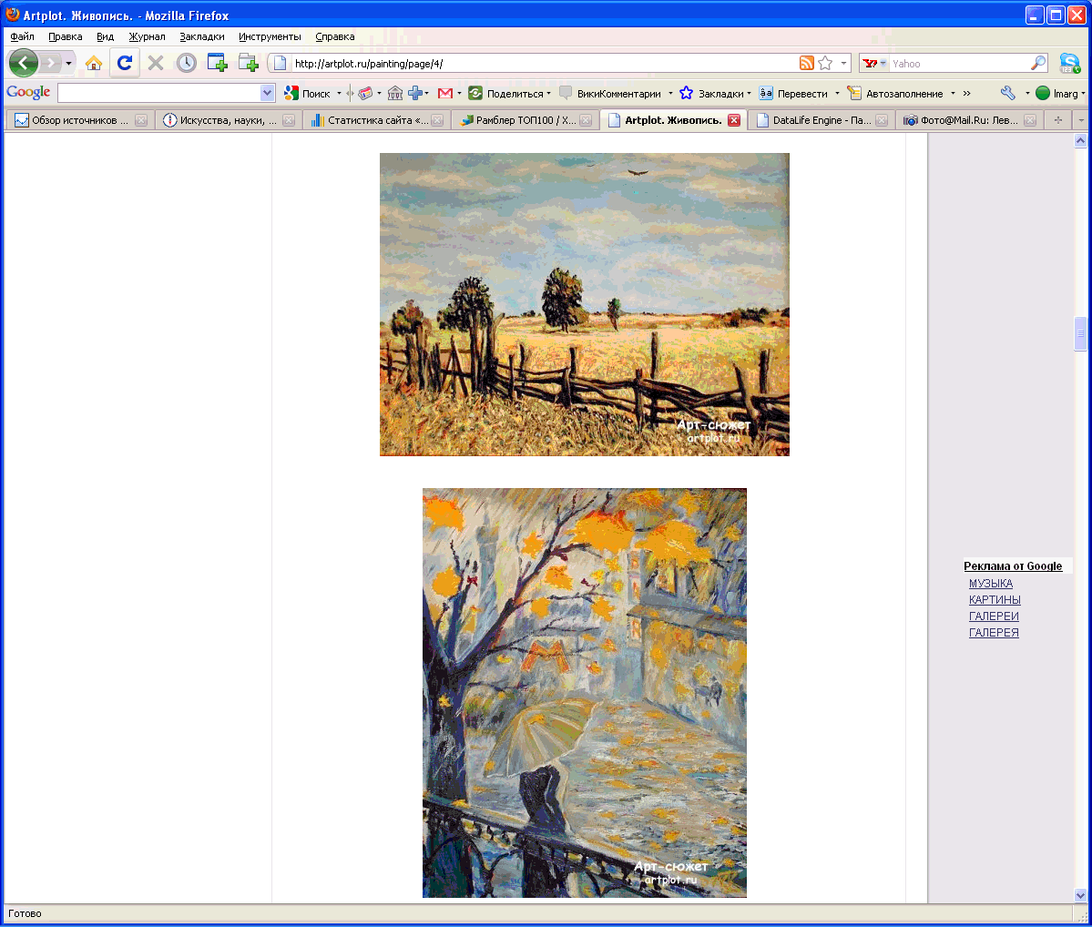
Task: Open the Google news tag icon button
Action: (365, 93)
